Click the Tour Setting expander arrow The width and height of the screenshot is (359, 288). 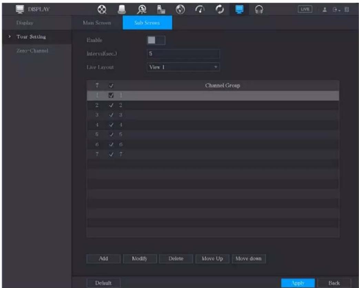(9, 37)
